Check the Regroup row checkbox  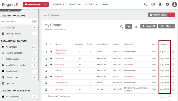tap(46, 77)
